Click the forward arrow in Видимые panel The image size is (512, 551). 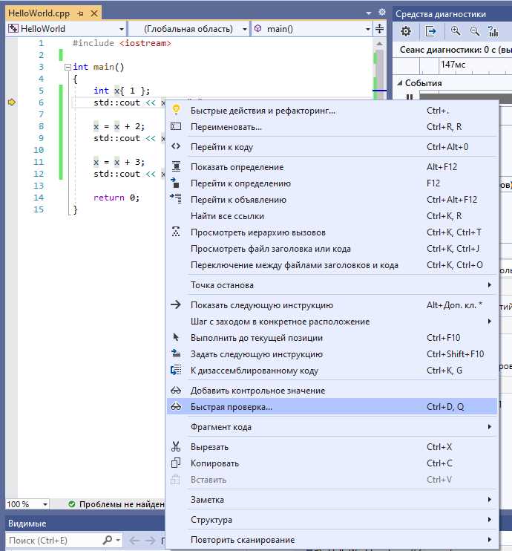(x=150, y=540)
